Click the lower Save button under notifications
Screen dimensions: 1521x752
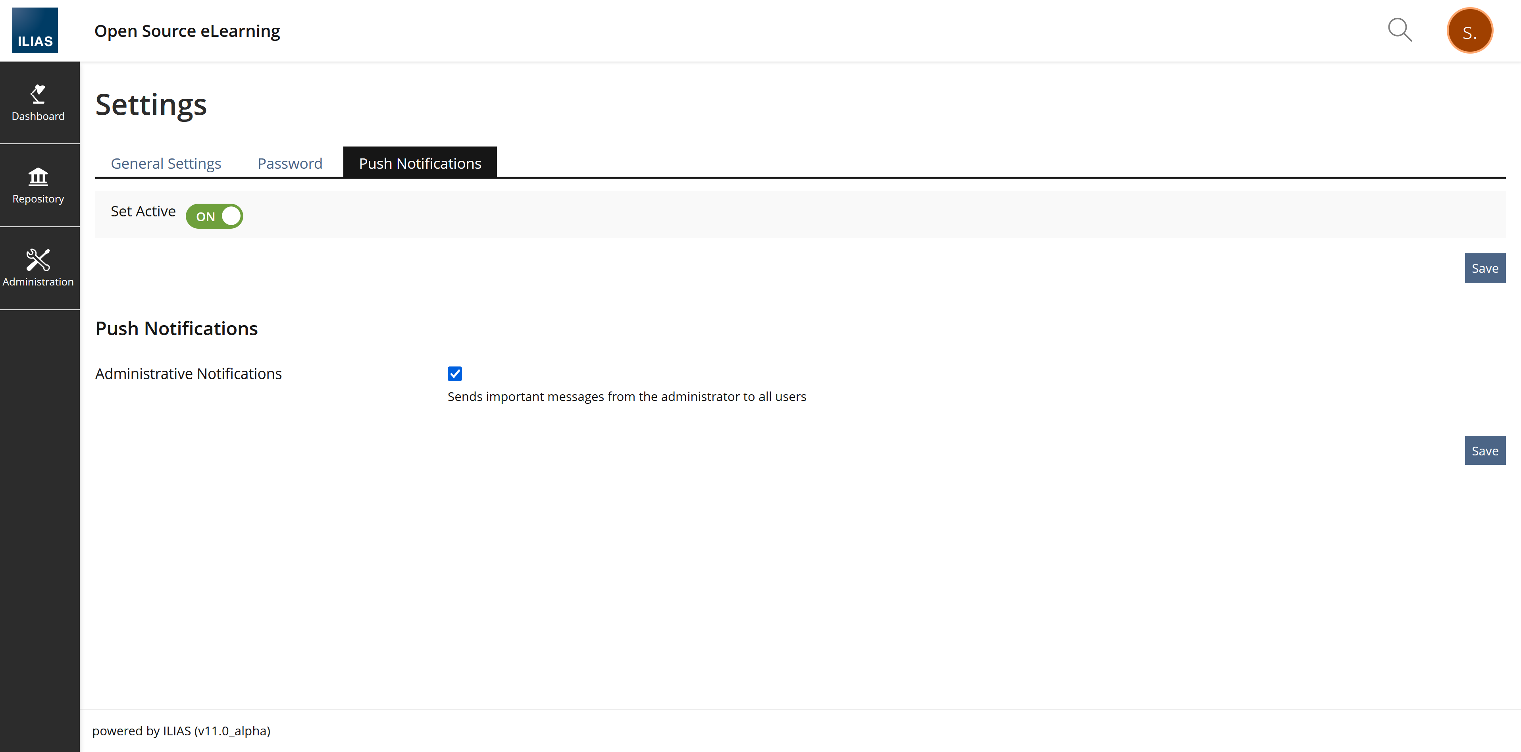(1484, 451)
